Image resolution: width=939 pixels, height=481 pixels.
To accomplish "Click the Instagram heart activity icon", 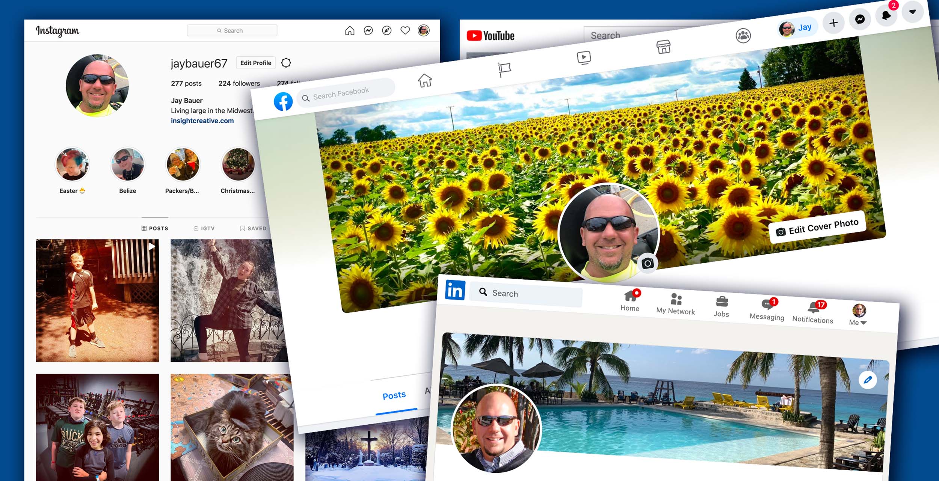I will [x=405, y=30].
